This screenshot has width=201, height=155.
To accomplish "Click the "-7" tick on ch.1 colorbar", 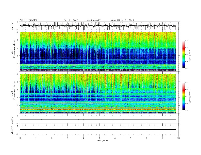I will 187,68.
